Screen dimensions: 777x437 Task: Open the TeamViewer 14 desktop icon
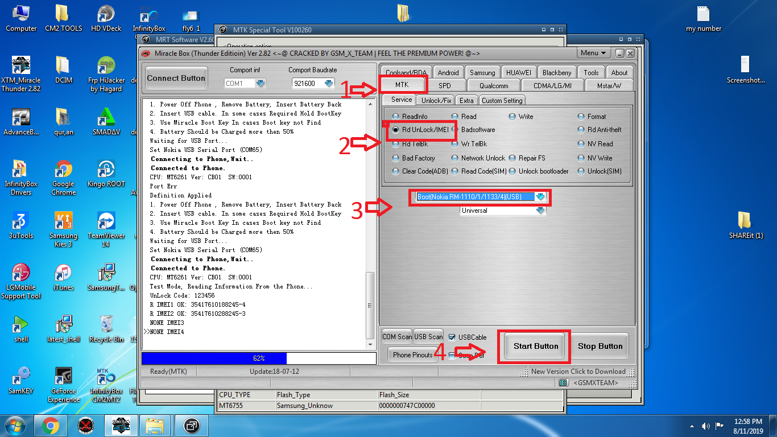pos(106,230)
